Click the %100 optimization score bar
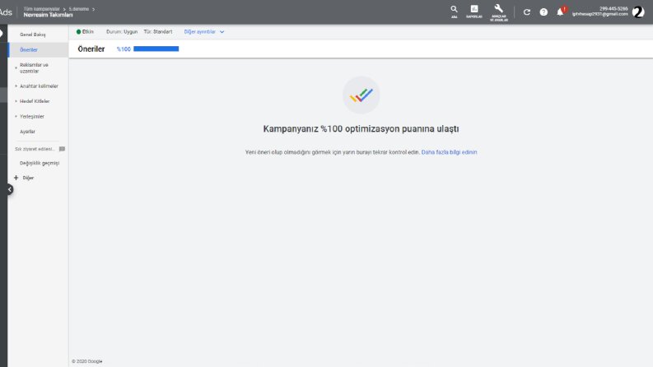This screenshot has height=367, width=653. (156, 49)
